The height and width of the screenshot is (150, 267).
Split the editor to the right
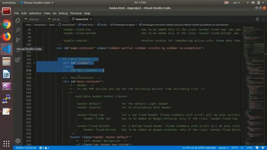tap(257, 19)
